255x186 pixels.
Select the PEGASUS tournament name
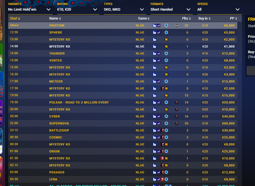pos(57,172)
